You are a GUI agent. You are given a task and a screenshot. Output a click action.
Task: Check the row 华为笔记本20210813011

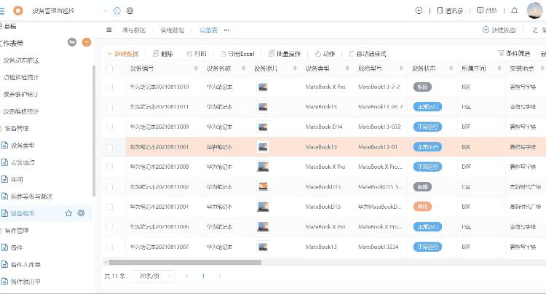(x=110, y=107)
